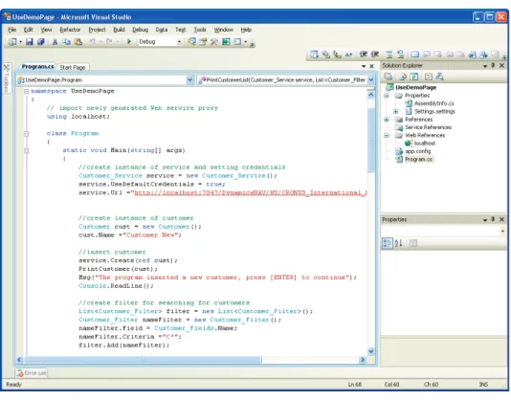Open the Properties object selector dropdown
This screenshot has width=511, height=400.
coord(502,231)
